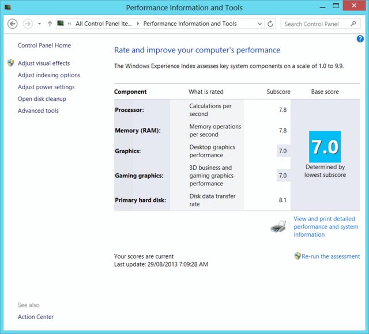The width and height of the screenshot is (369, 334).
Task: Open Adjust indexing options
Action: 49,75
